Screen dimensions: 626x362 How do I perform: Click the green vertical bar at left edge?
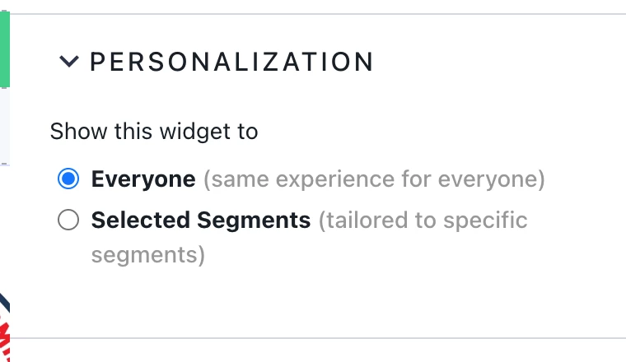coord(5,49)
